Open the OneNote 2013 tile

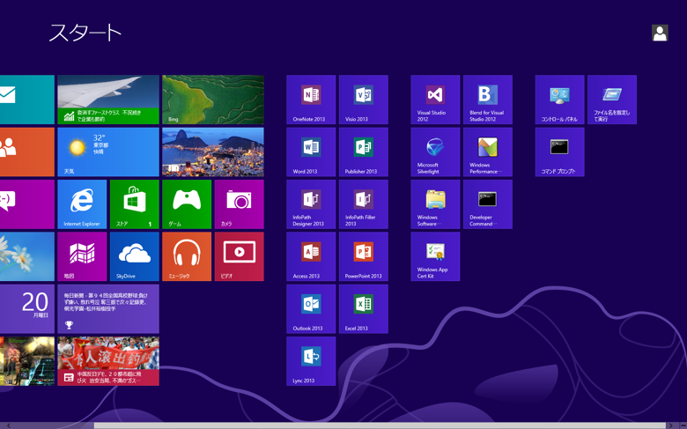[x=311, y=100]
